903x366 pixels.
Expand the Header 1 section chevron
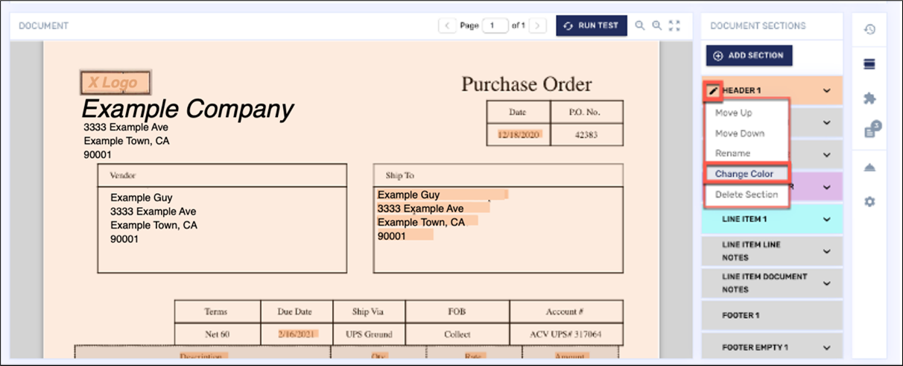(x=826, y=91)
